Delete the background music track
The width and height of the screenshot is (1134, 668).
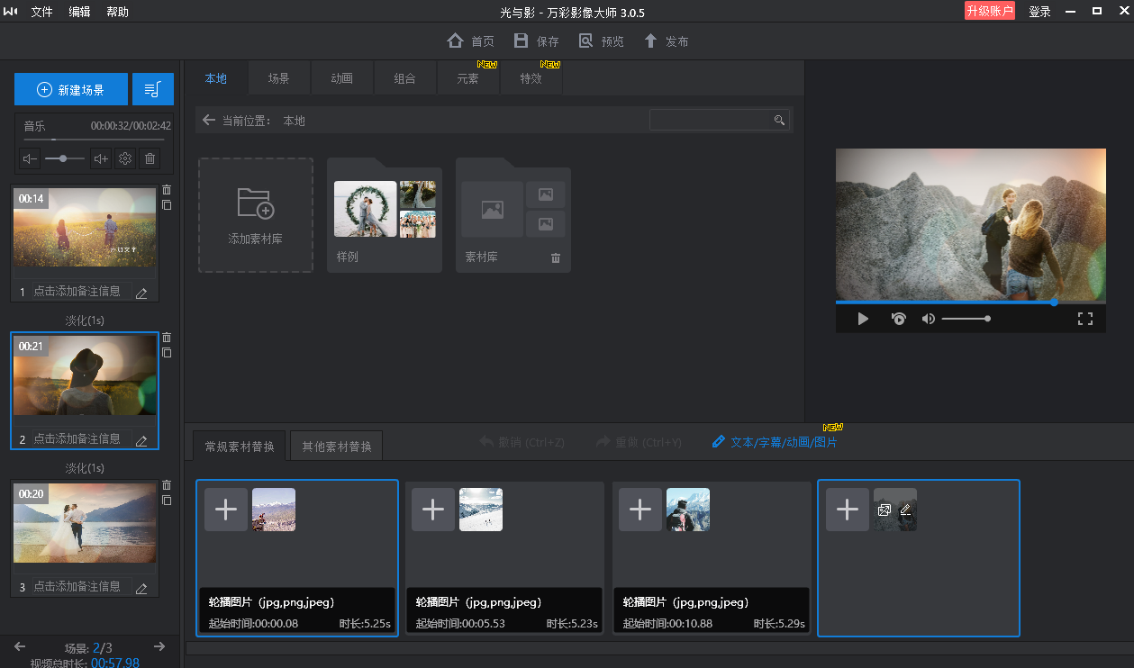click(150, 159)
